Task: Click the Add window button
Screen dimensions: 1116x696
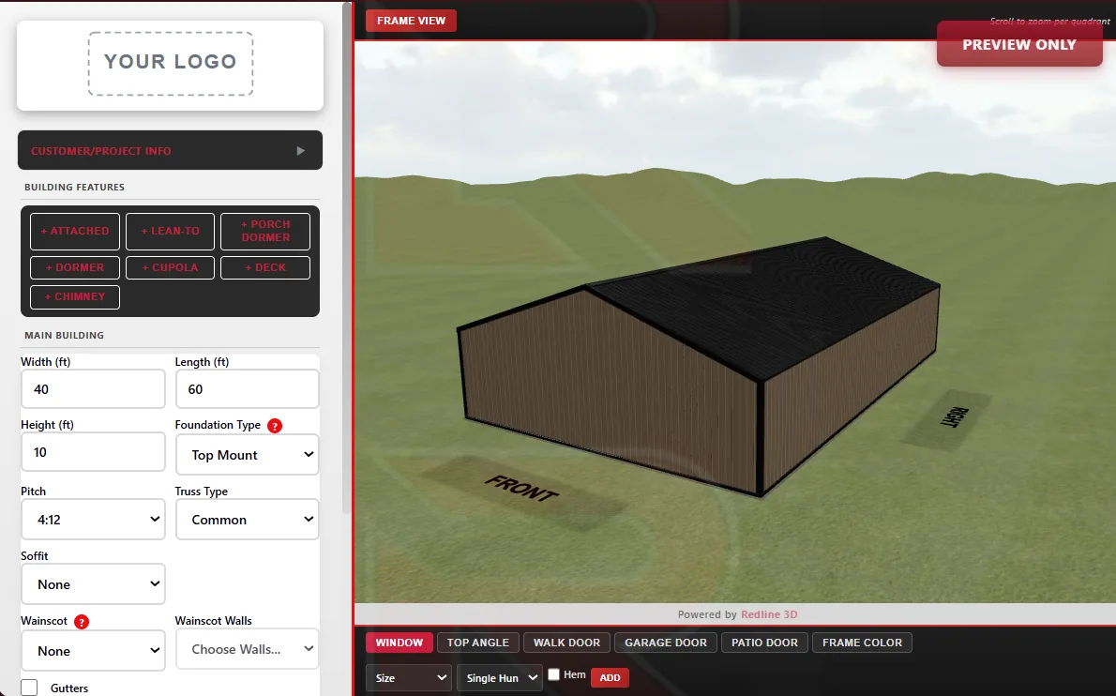Action: [610, 677]
